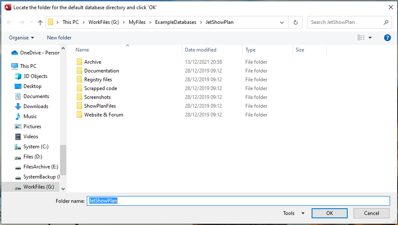
Task: Select 'This PC' in the address breadcrumb
Action: (70, 22)
